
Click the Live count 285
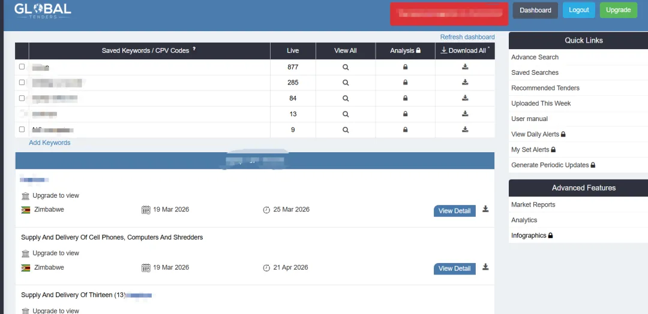(293, 83)
